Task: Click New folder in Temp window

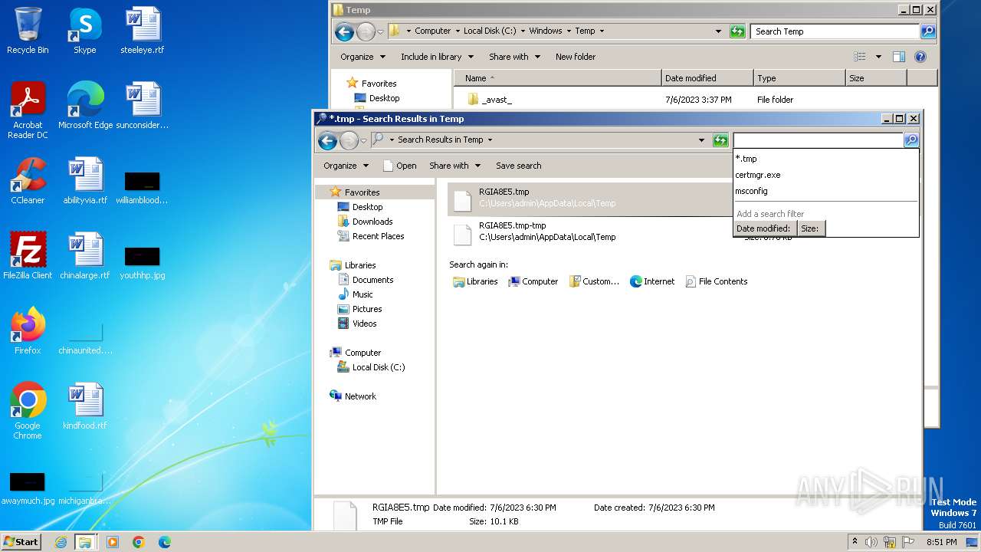Action: tap(576, 57)
